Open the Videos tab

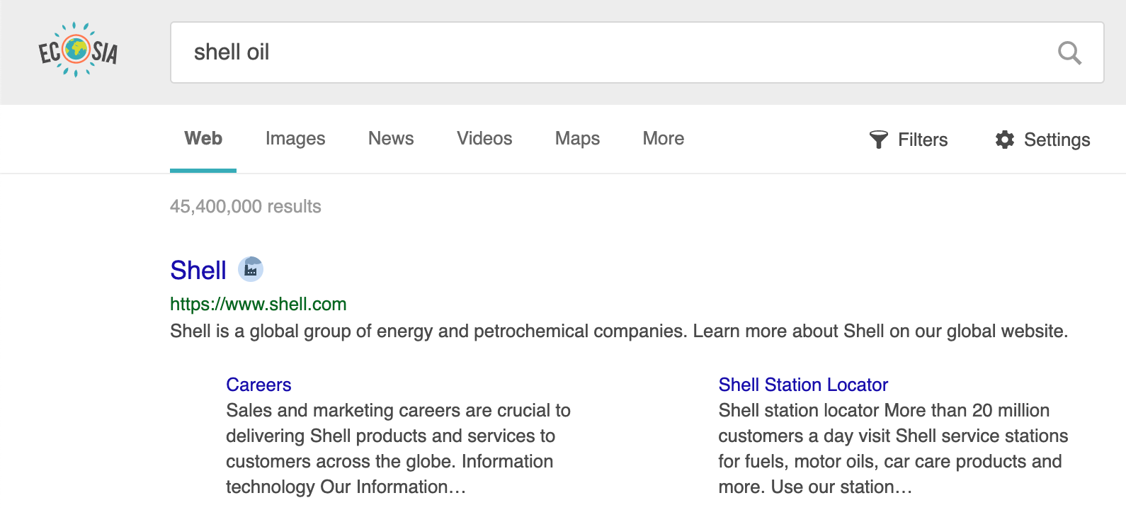click(484, 139)
